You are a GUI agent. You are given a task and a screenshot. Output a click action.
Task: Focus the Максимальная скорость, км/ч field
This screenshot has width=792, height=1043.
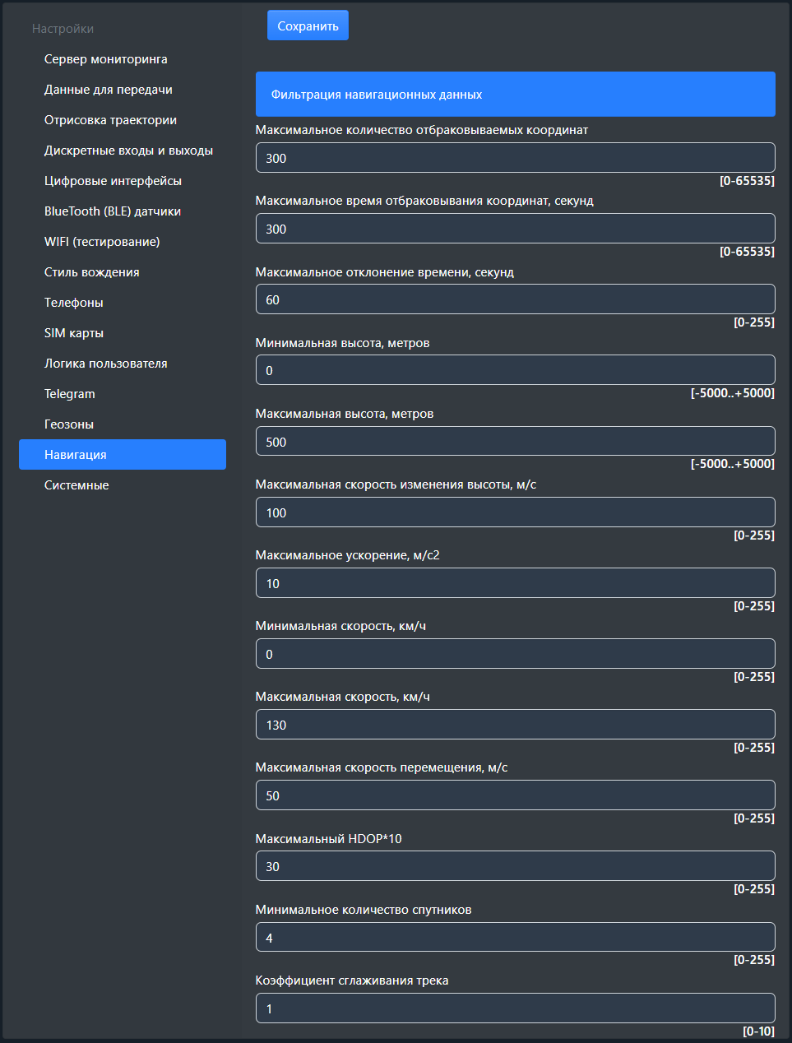coord(515,725)
